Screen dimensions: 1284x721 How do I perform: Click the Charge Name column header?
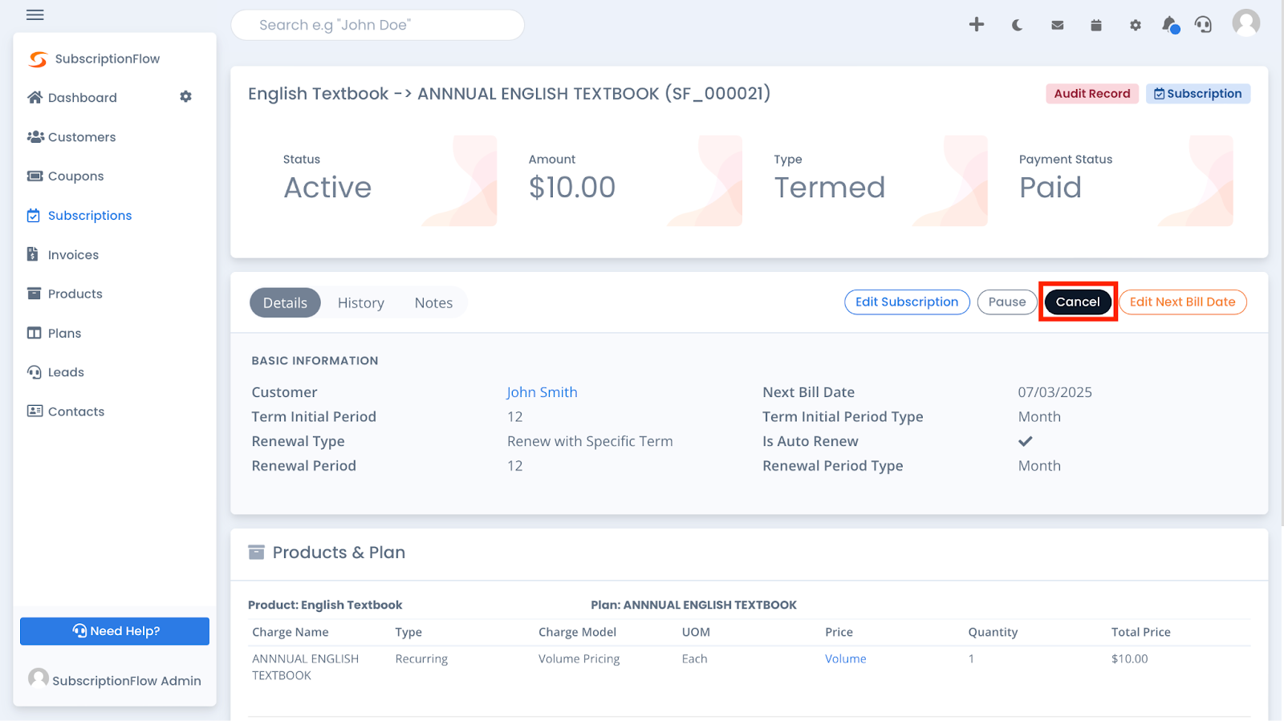[291, 632]
